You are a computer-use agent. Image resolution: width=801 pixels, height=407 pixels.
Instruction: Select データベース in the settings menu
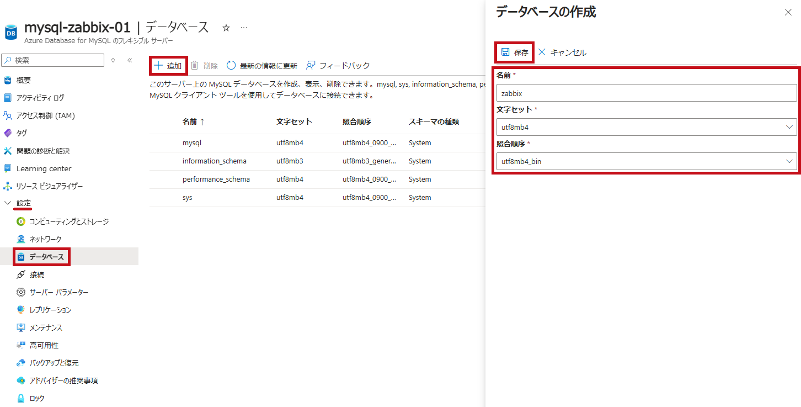(47, 257)
